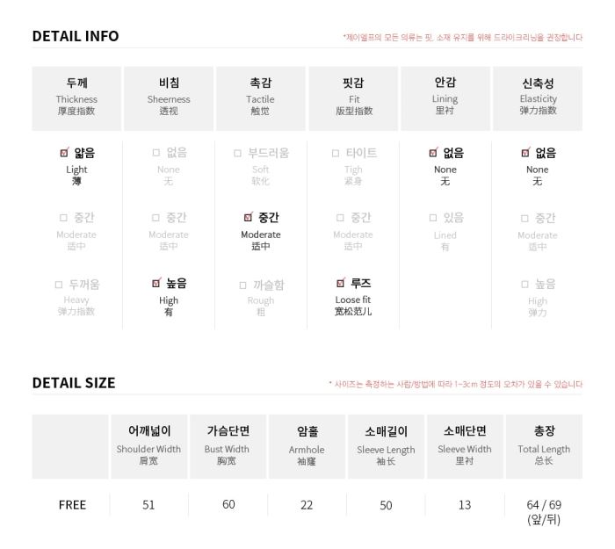Image resolution: width=615 pixels, height=549 pixels.
Task: Check the Soft tactile checkbox
Action: (x=237, y=153)
